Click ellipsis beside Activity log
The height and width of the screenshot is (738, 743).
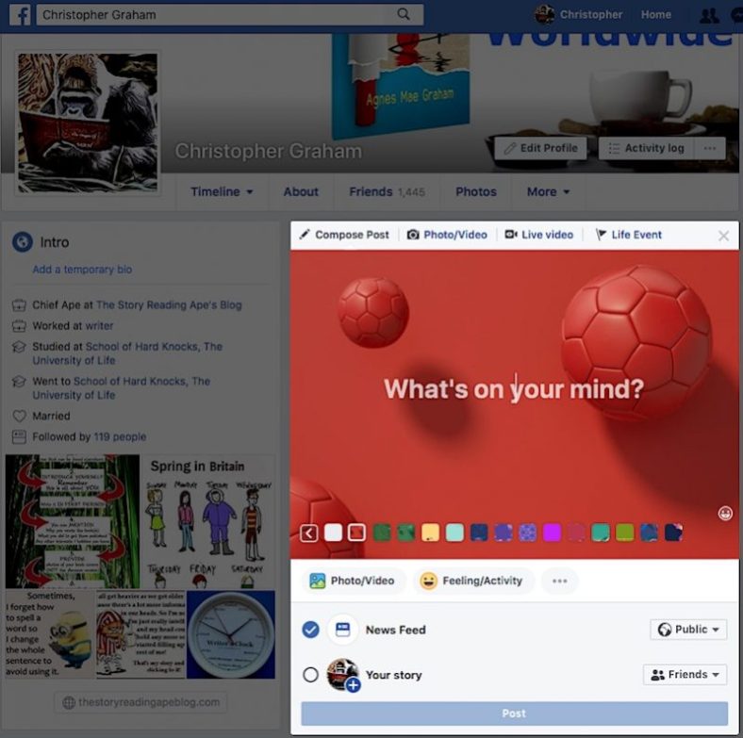point(709,148)
